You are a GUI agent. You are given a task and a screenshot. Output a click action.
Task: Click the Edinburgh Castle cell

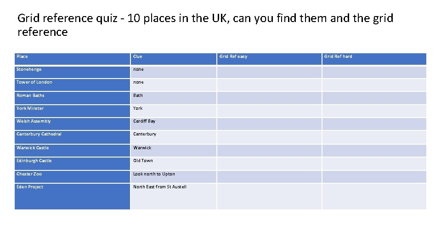(x=34, y=161)
